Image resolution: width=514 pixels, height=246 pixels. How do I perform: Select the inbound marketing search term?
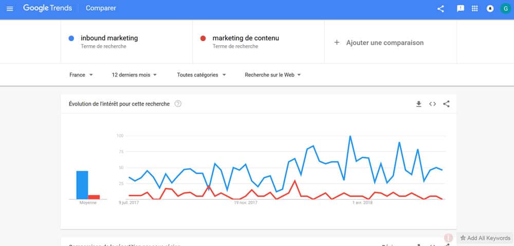tap(126, 42)
